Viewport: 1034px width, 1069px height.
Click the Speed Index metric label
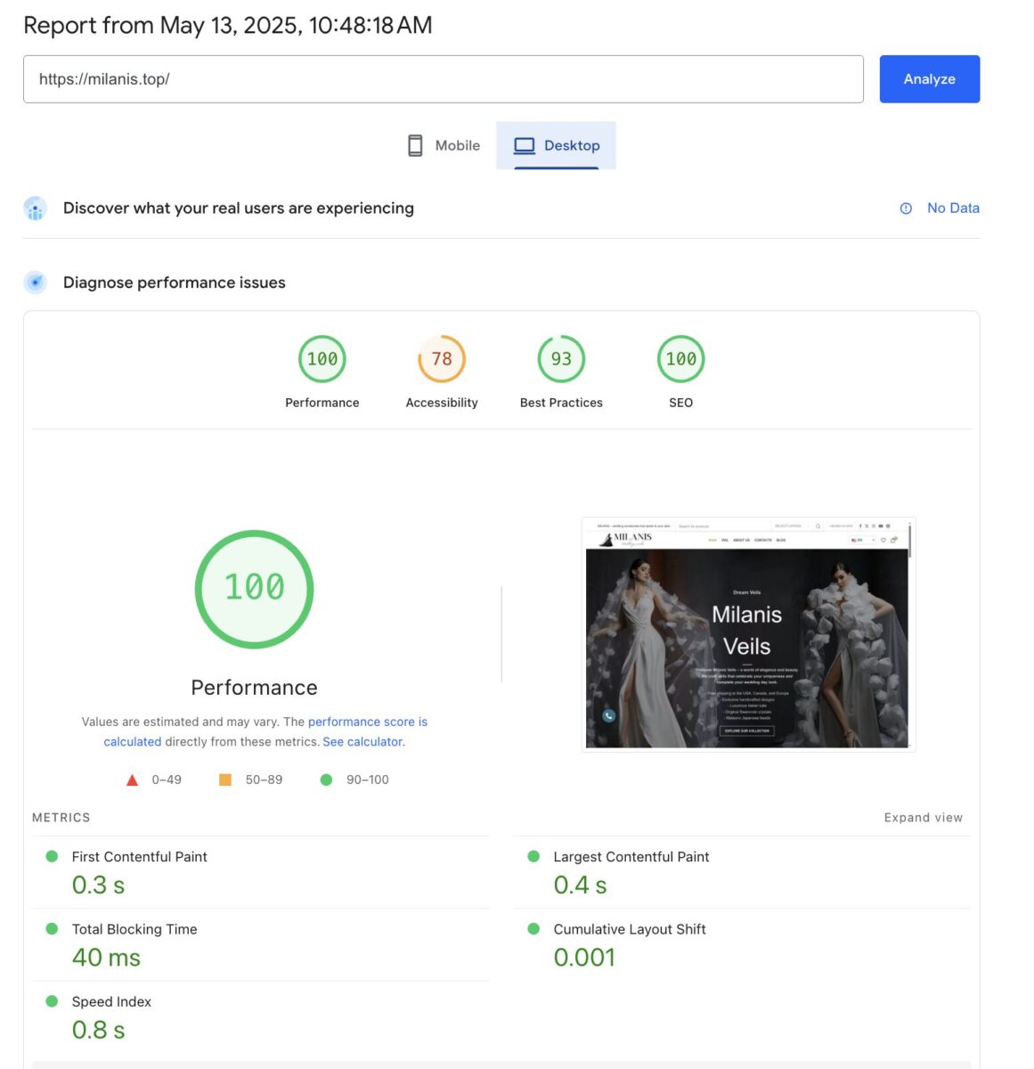111,1002
